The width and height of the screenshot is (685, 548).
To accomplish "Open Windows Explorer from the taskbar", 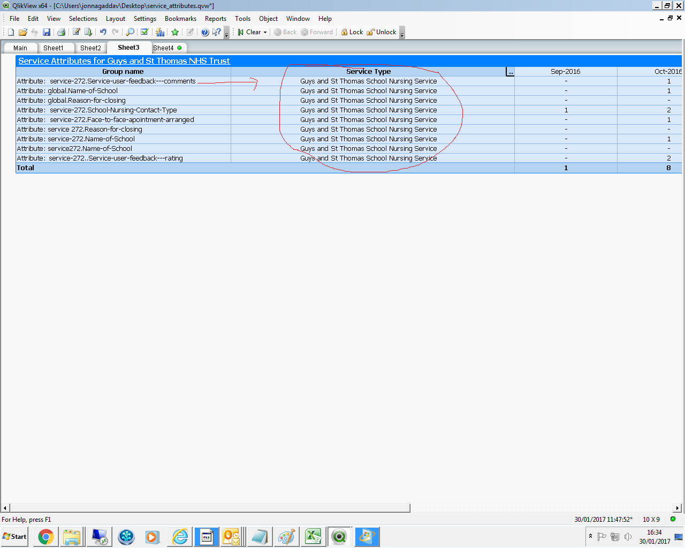I will 72,537.
